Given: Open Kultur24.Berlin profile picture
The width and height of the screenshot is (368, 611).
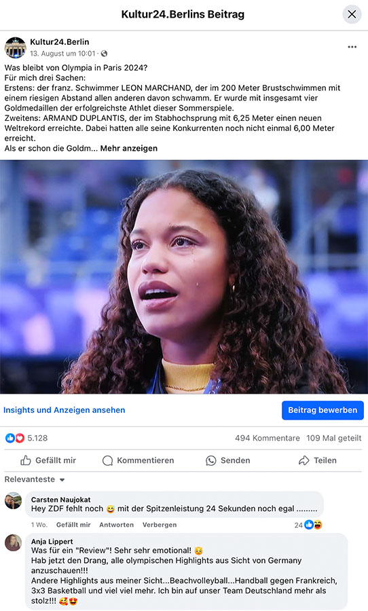Looking at the screenshot, I should (x=15, y=48).
